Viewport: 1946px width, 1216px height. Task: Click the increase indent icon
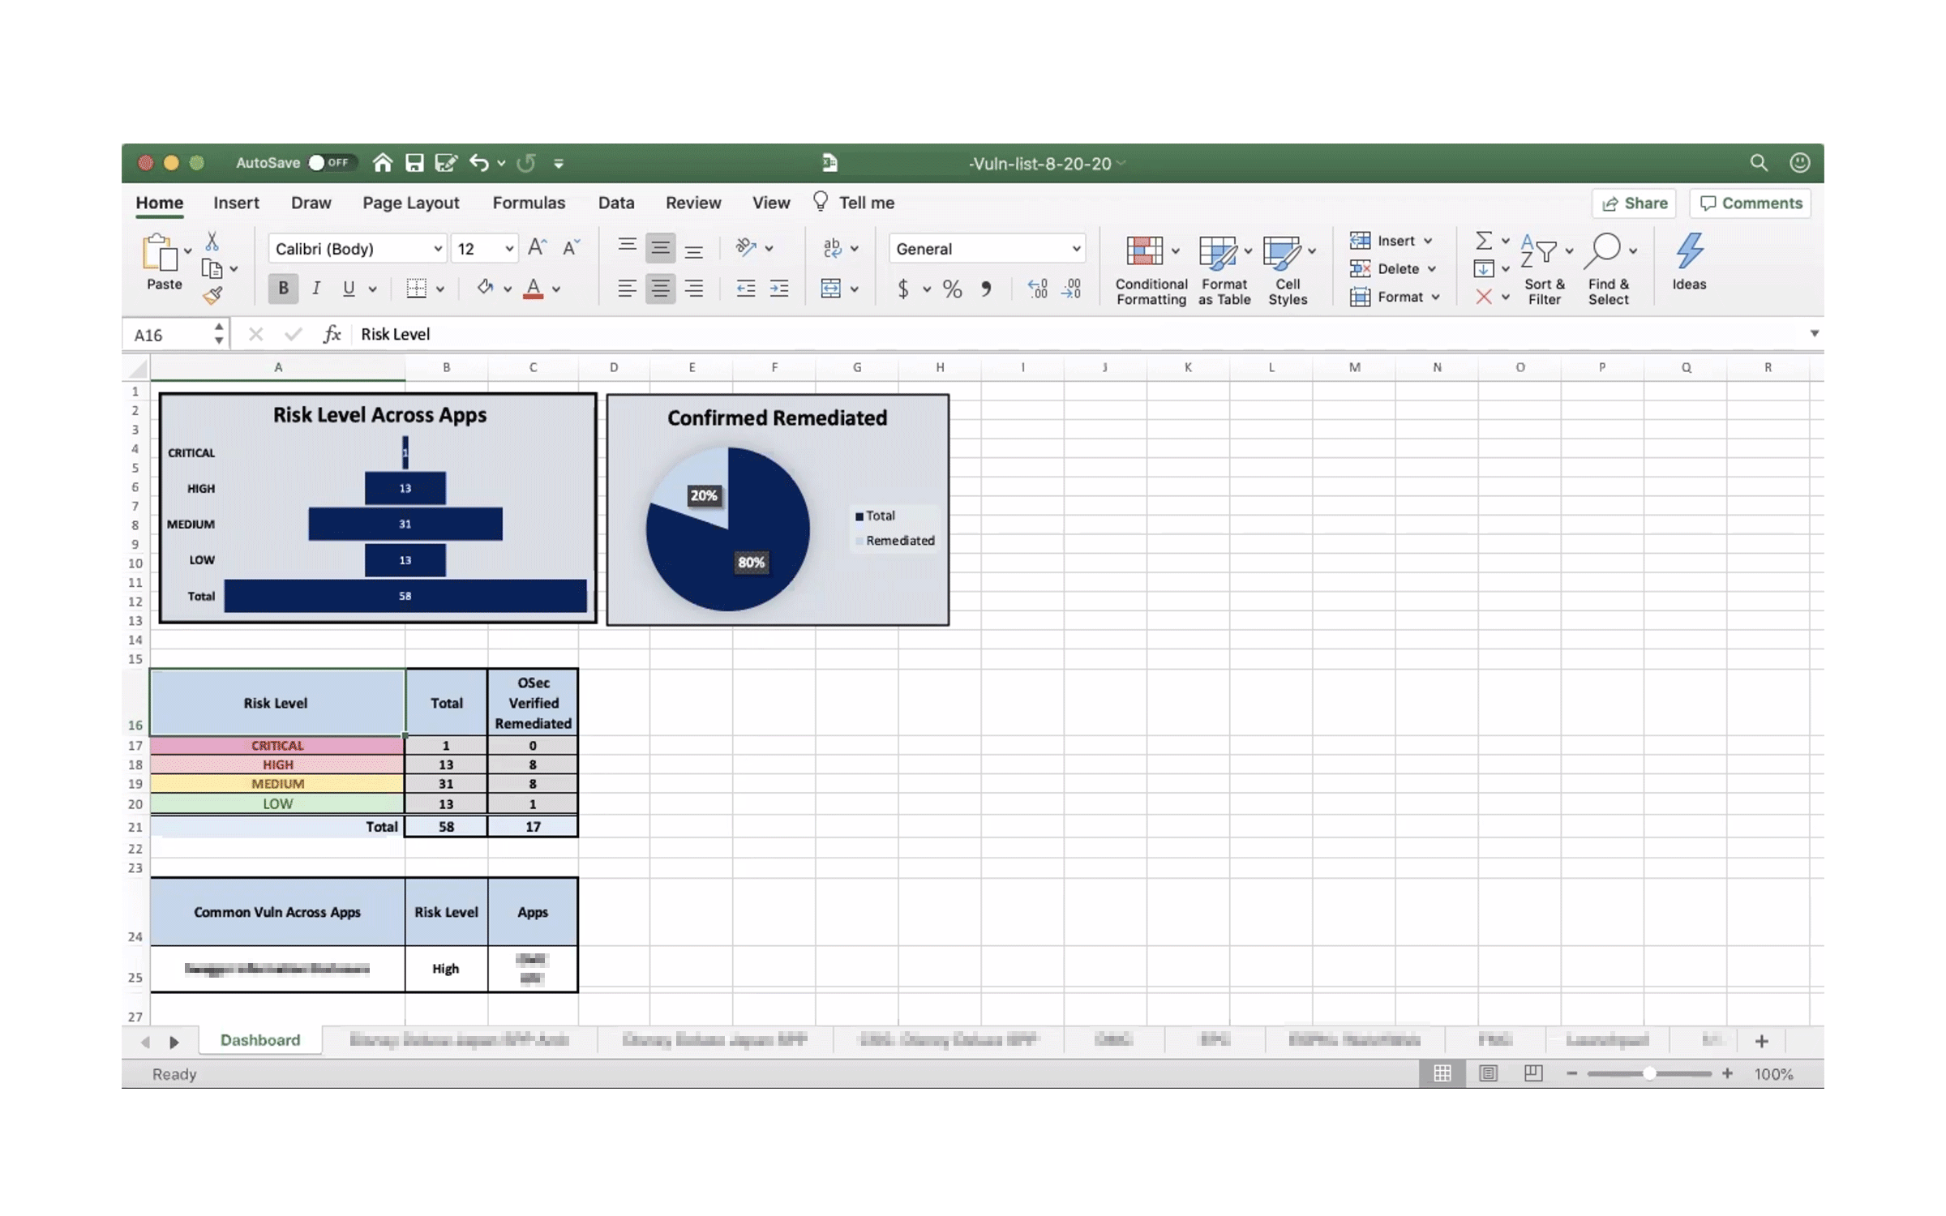(x=778, y=289)
